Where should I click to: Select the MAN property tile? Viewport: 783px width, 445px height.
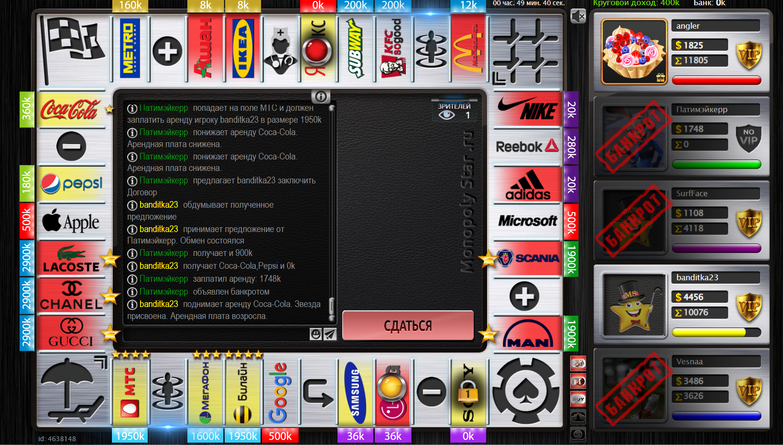click(527, 333)
